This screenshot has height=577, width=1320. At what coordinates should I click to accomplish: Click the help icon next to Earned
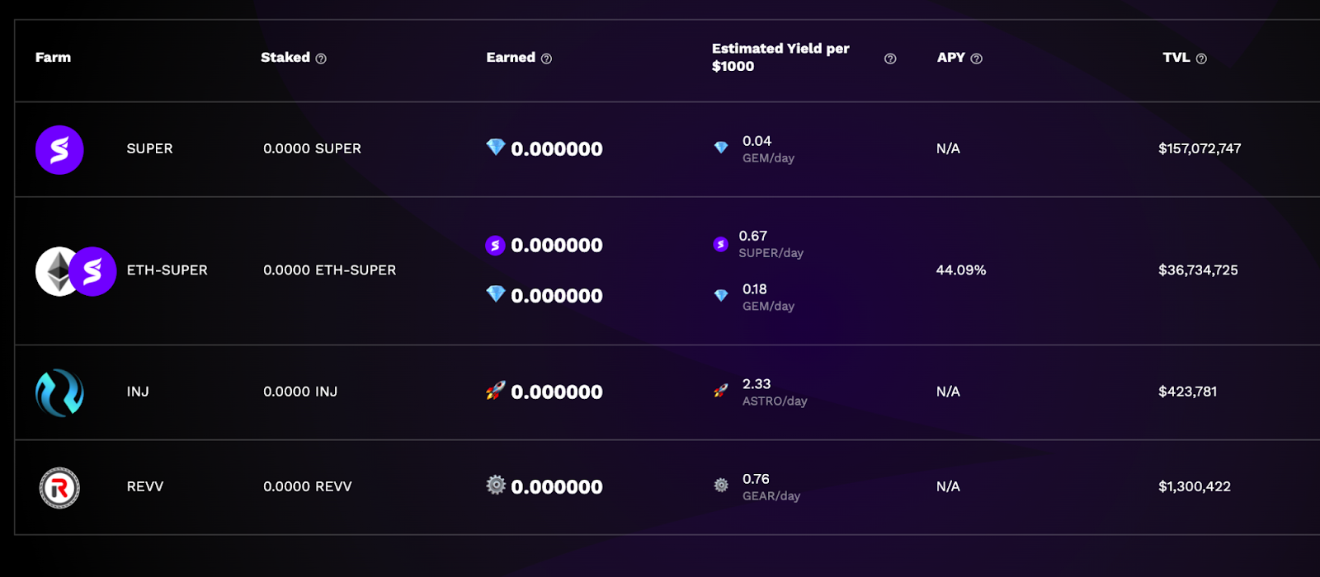546,59
